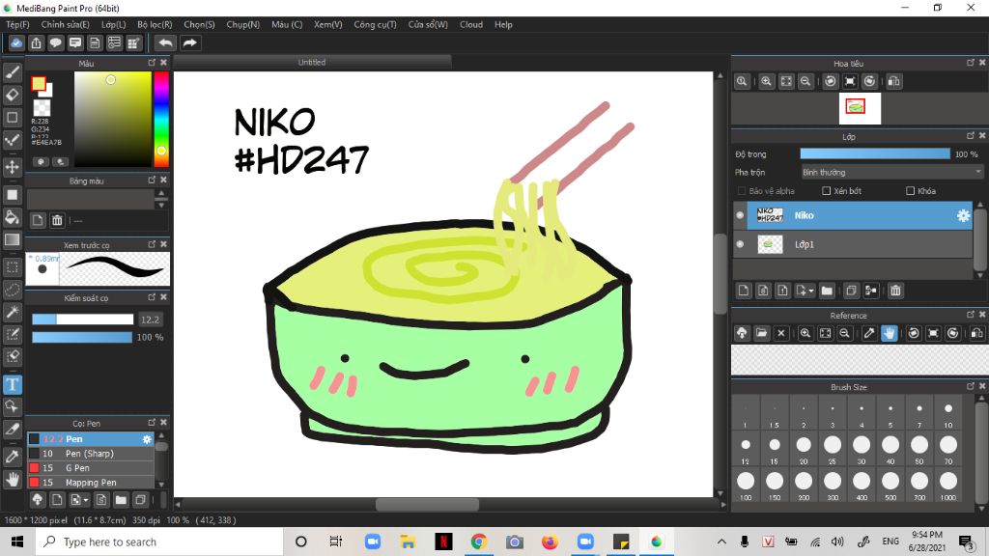Pick the Bucket fill tool

pyautogui.click(x=12, y=217)
